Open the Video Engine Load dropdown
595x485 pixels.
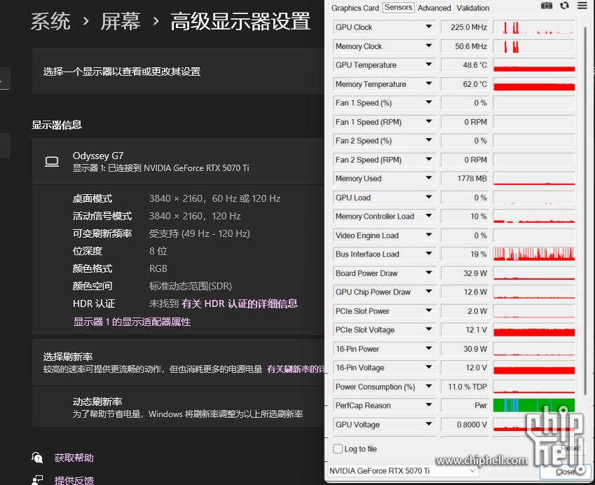tap(429, 235)
